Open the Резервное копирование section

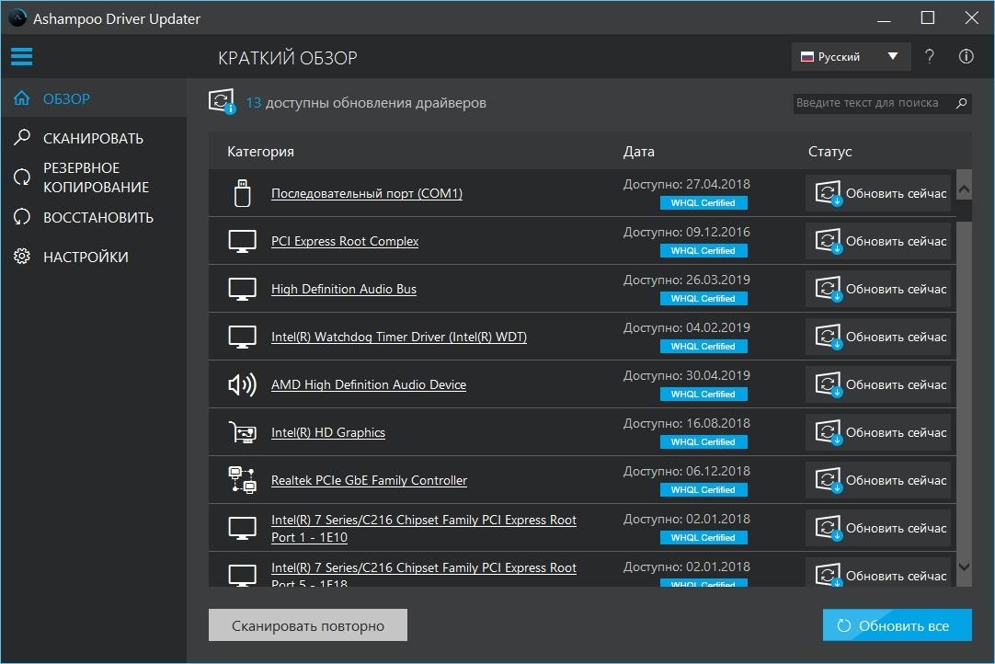point(95,177)
